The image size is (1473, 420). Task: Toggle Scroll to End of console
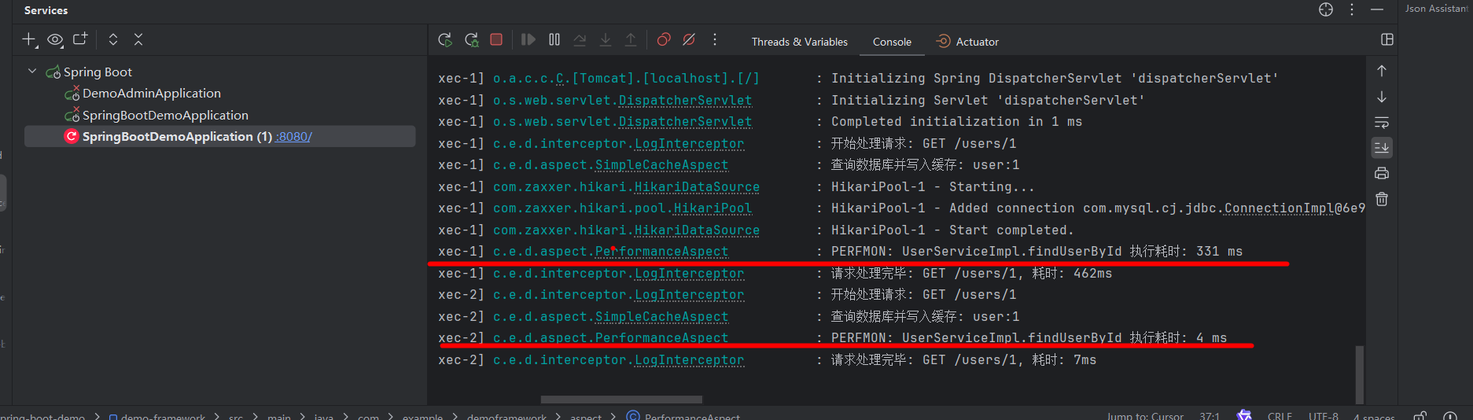coord(1382,148)
